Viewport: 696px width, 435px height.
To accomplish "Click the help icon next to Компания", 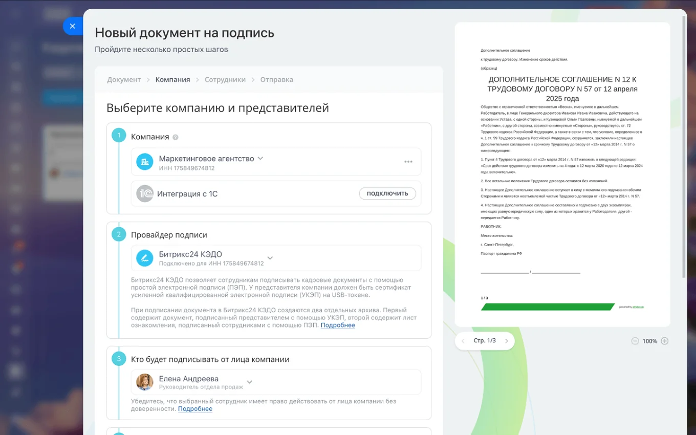I will pos(176,137).
